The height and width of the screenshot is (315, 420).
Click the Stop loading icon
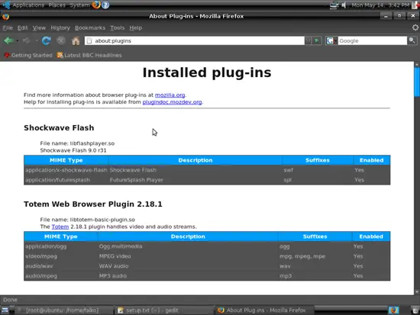(61, 40)
